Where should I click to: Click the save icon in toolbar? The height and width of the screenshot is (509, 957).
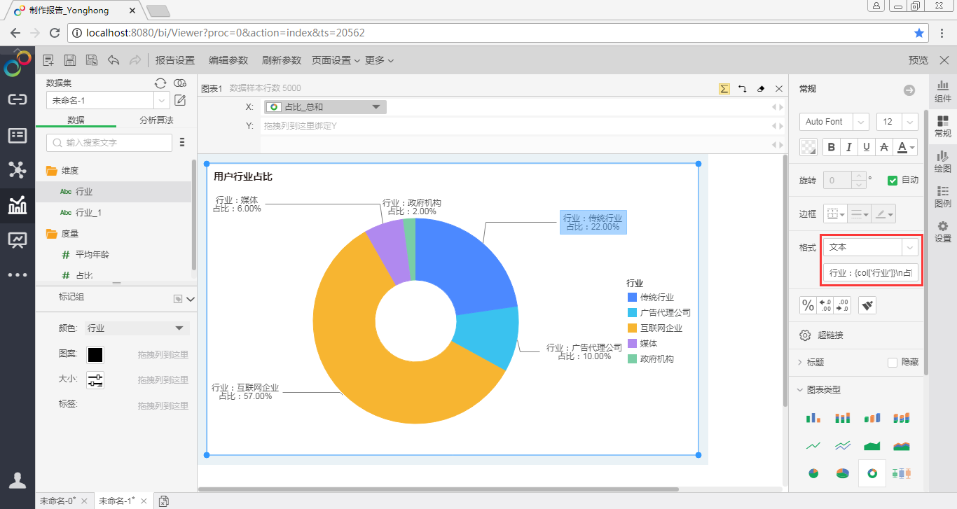pos(70,60)
